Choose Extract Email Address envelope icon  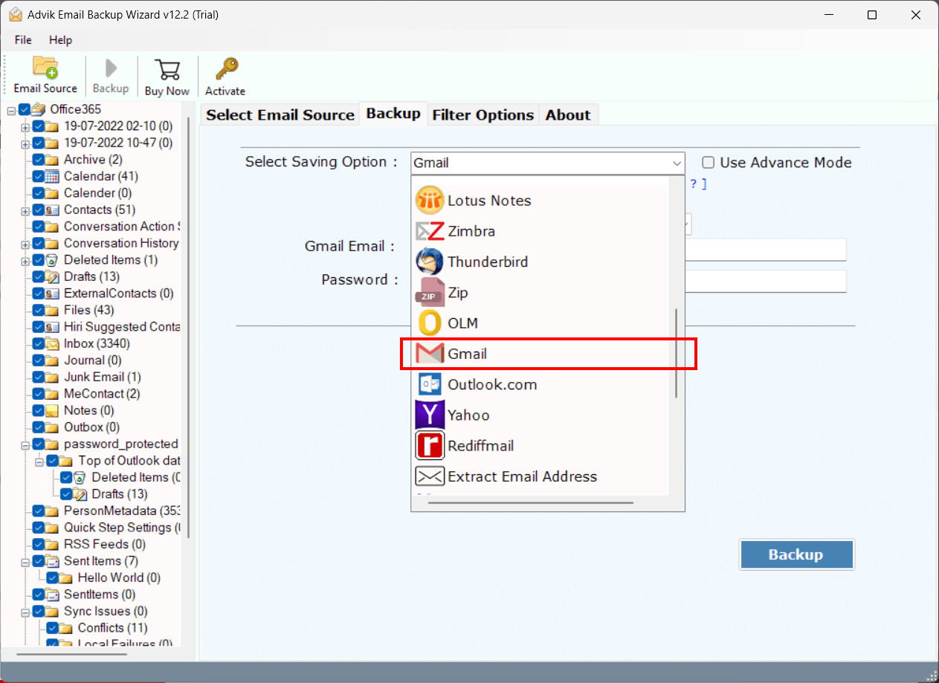pyautogui.click(x=430, y=476)
